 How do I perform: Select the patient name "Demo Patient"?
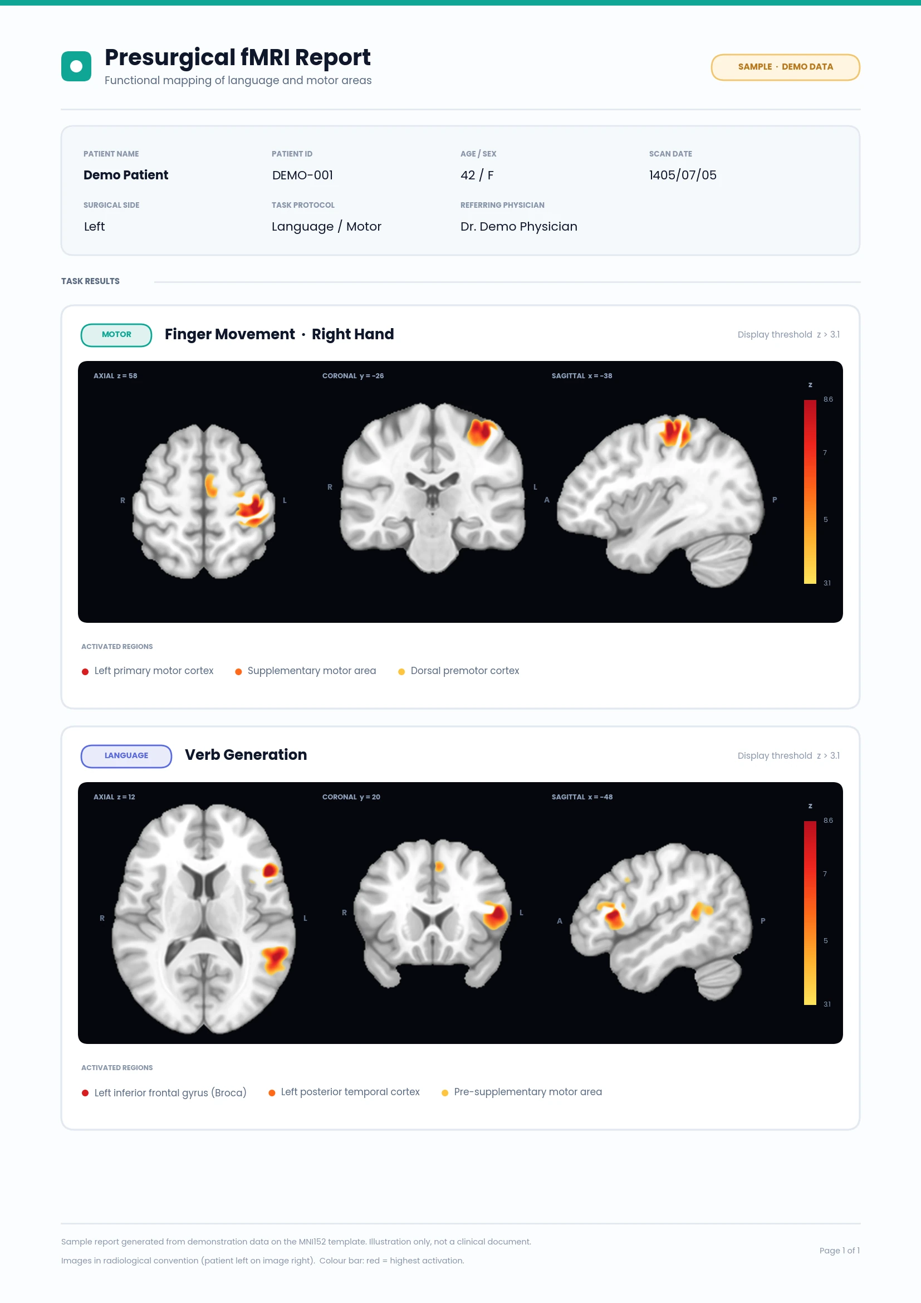[x=126, y=175]
